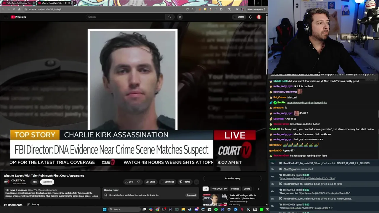Focus the YouTube search field
The width and height of the screenshot is (379, 213).
point(126,17)
